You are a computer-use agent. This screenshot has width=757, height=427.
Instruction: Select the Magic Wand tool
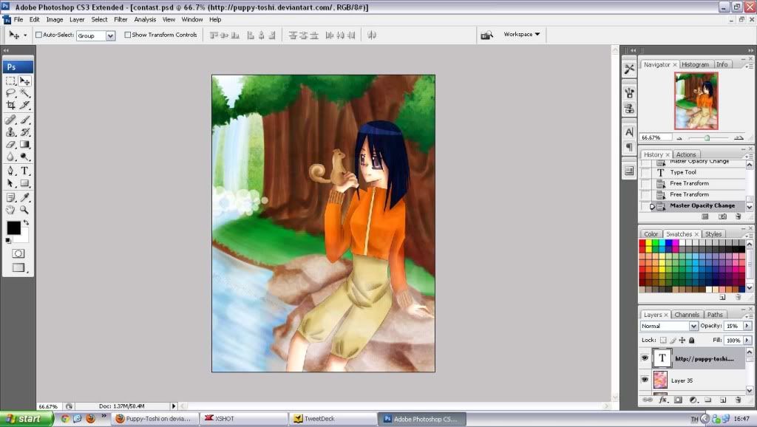(24, 93)
